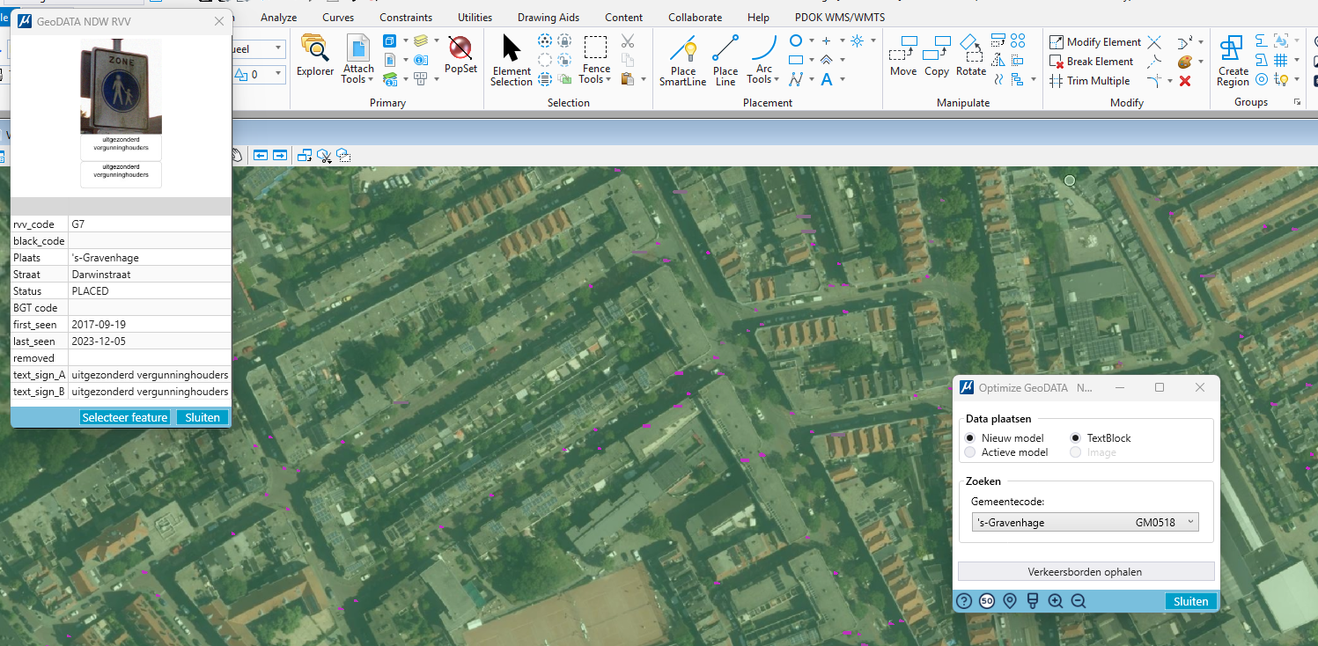Click the scissors Cut icon
1318x646 pixels.
click(x=628, y=40)
